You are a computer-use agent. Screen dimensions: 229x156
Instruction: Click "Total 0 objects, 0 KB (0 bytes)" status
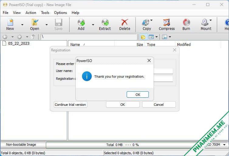click(23, 153)
